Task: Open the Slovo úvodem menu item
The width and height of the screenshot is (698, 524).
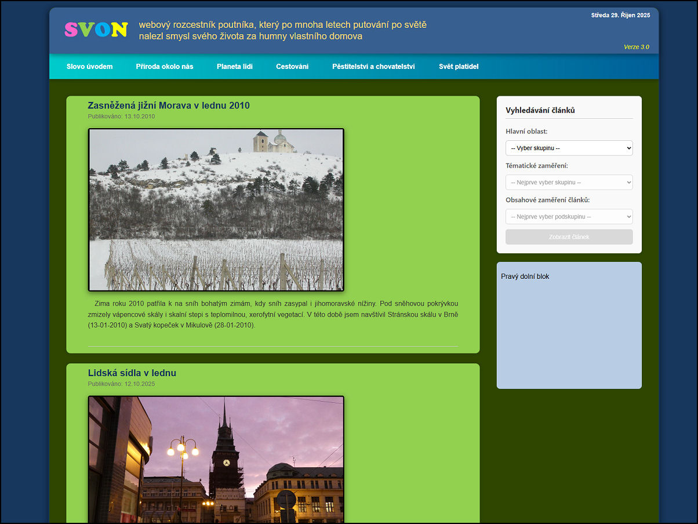Action: (x=89, y=67)
